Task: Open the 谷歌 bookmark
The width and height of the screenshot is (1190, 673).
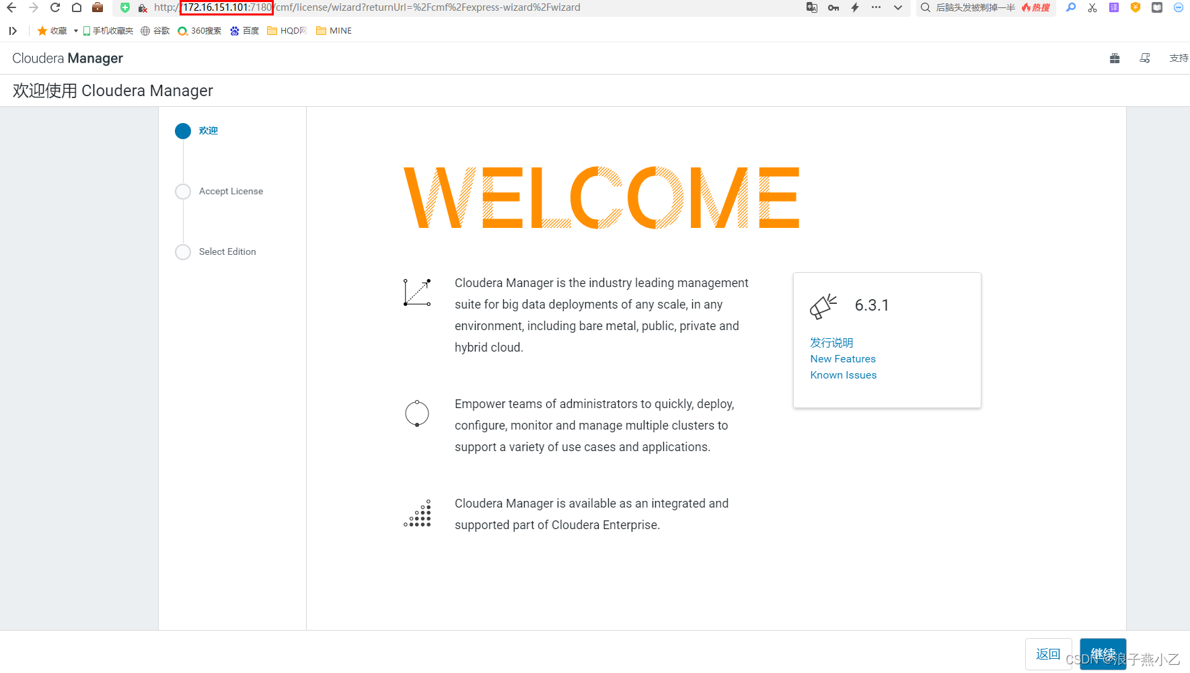Action: coord(155,31)
